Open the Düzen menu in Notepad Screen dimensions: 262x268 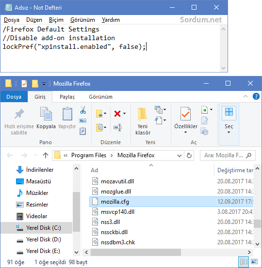click(x=34, y=20)
